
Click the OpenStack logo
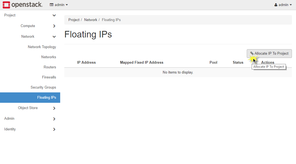pyautogui.click(x=22, y=5)
